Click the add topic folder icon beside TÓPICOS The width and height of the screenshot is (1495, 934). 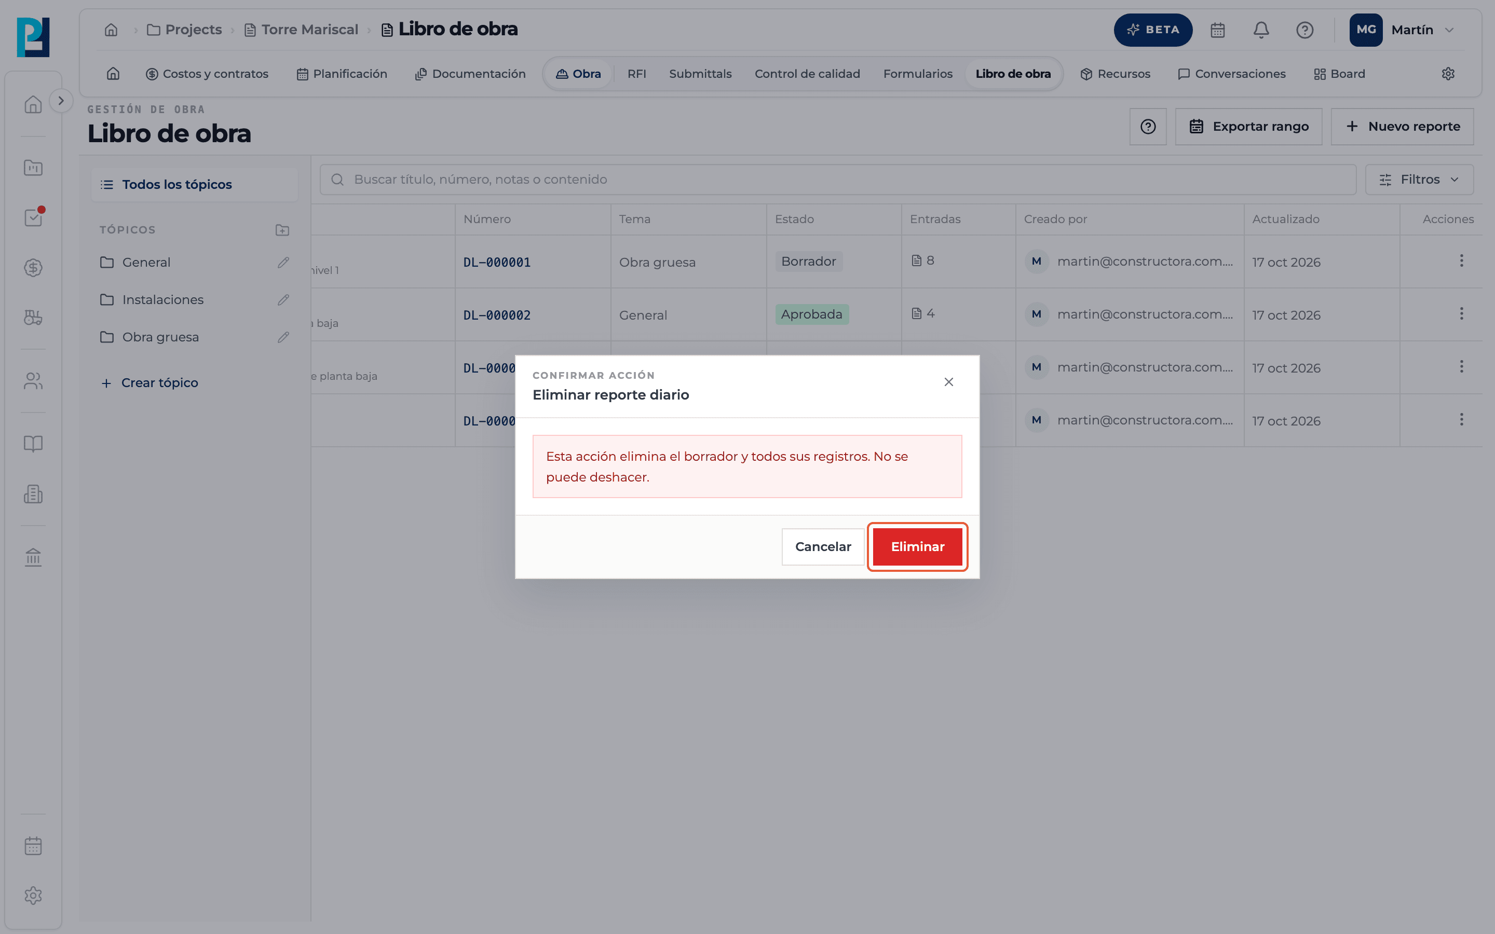click(282, 230)
